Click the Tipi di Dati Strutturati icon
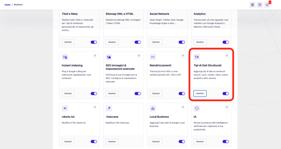The height and width of the screenshot is (149, 281). (x=197, y=57)
